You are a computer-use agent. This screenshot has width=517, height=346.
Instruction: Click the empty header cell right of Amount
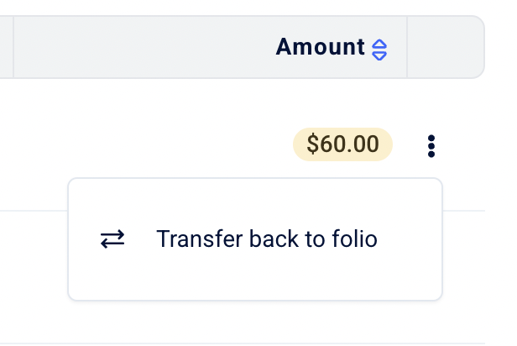443,47
